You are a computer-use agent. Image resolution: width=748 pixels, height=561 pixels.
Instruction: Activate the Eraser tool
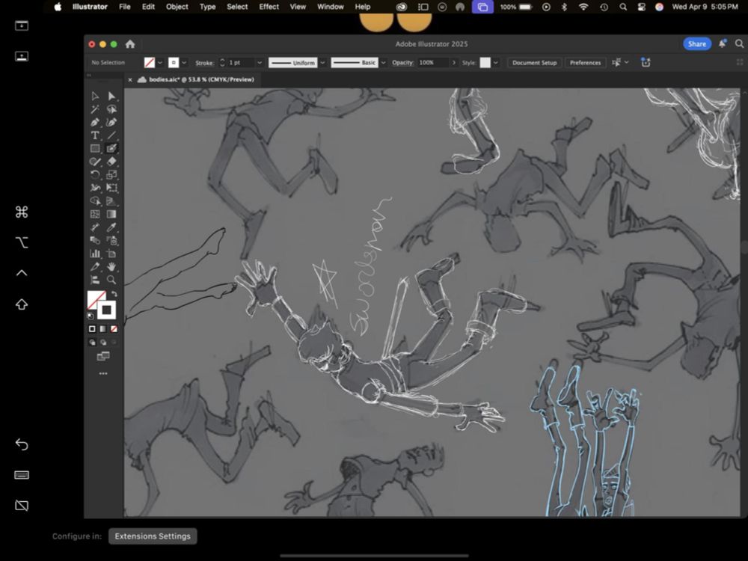pyautogui.click(x=111, y=162)
